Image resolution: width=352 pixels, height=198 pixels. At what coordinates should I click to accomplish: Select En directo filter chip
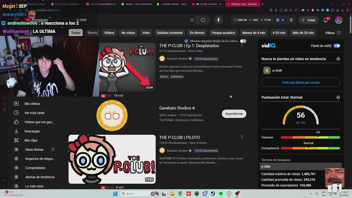[197, 33]
